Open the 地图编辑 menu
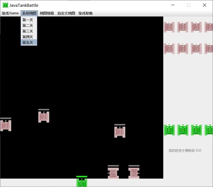This screenshot has height=187, width=213. [x=47, y=13]
